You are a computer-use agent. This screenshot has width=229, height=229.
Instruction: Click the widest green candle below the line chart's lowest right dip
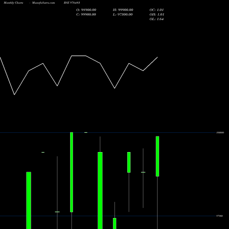point(100,191)
